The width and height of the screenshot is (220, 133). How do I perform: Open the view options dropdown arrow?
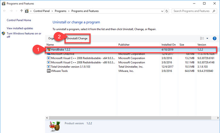(x=207, y=38)
